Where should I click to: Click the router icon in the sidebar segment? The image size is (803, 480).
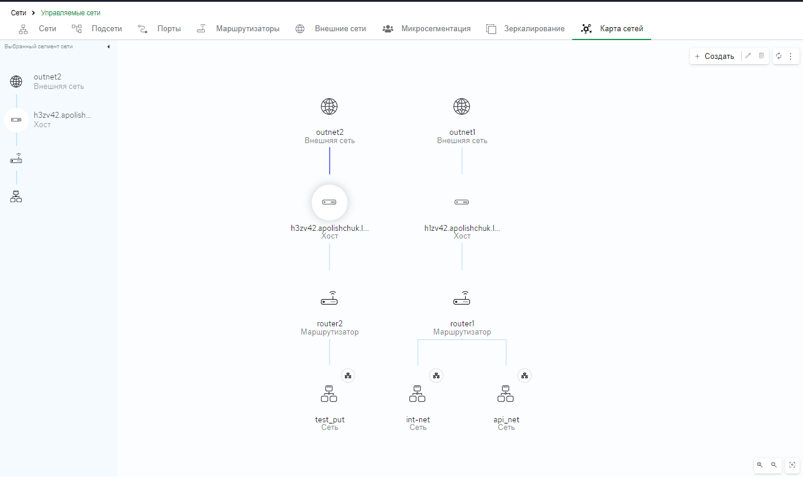(16, 158)
